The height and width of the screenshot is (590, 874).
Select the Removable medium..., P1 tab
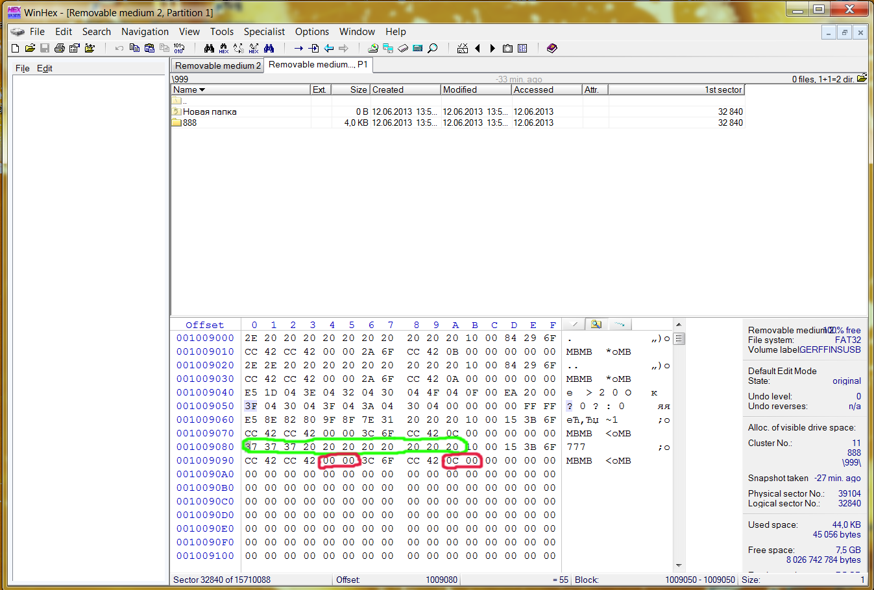click(318, 65)
